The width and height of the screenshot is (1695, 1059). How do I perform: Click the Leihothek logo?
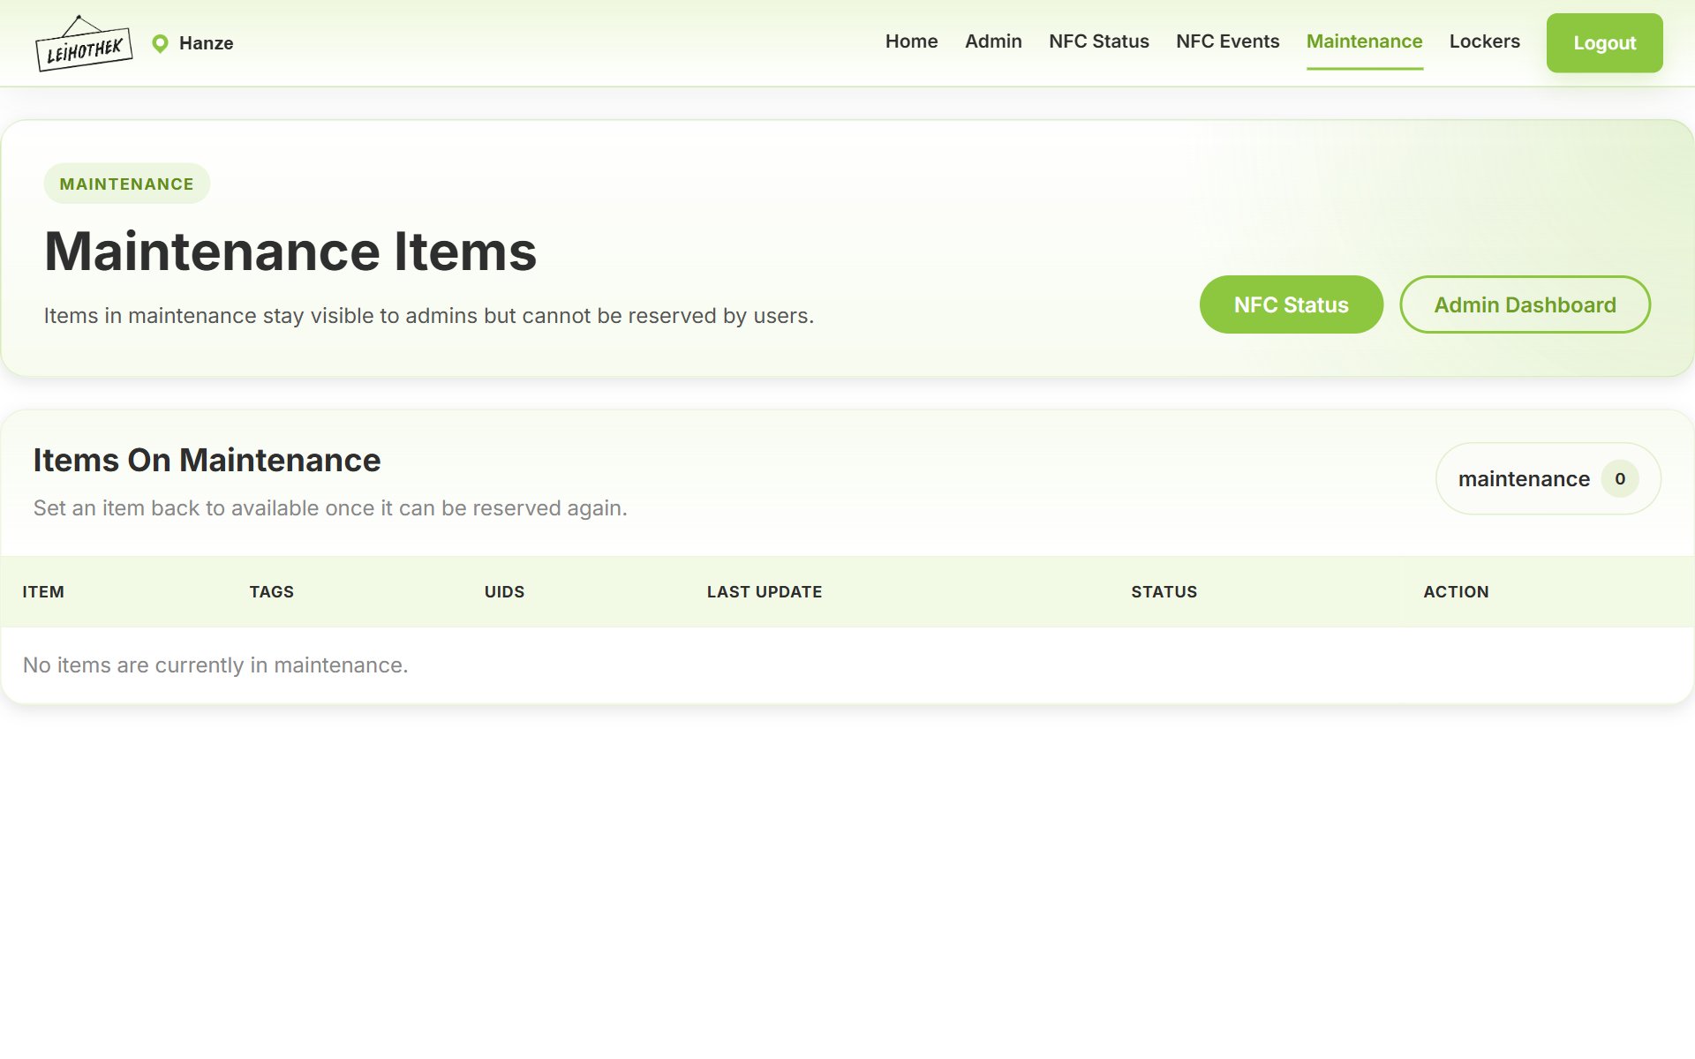pos(84,43)
